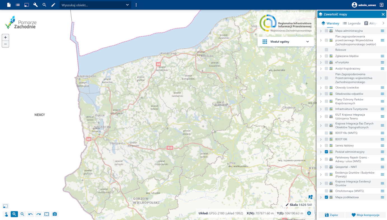Image resolution: width=387 pixels, height=220 pixels.
Task: Expand the Mapa administracyjna layer tree
Action: (x=321, y=31)
